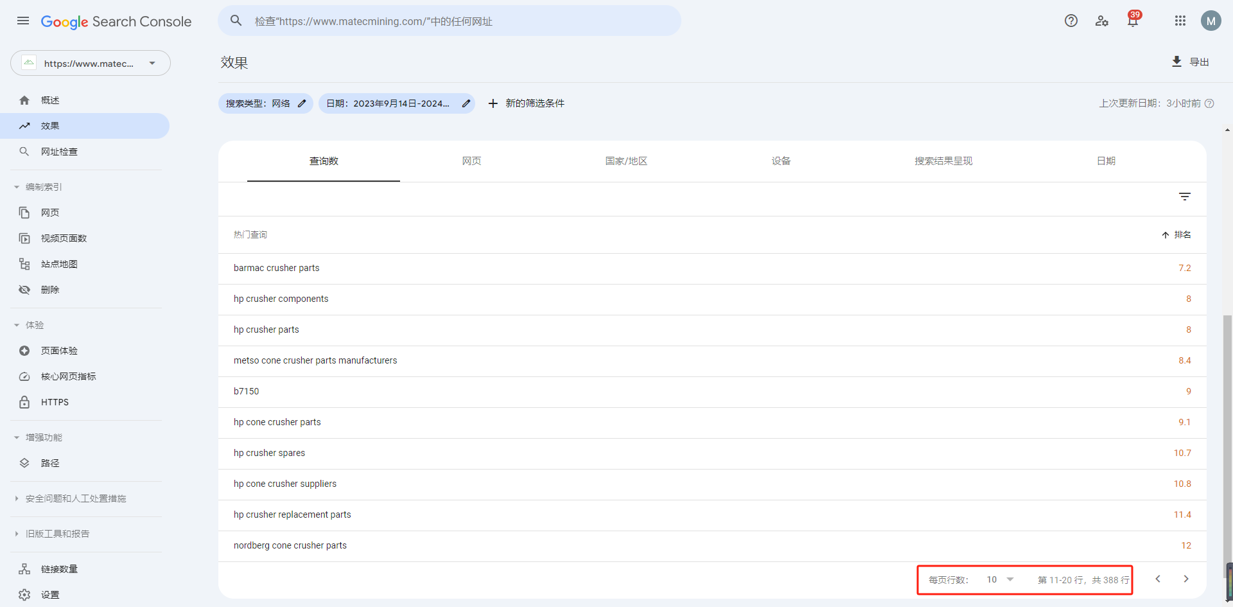Click the scrollbar up arrow
Viewport: 1233px width, 607px height.
tap(1228, 130)
